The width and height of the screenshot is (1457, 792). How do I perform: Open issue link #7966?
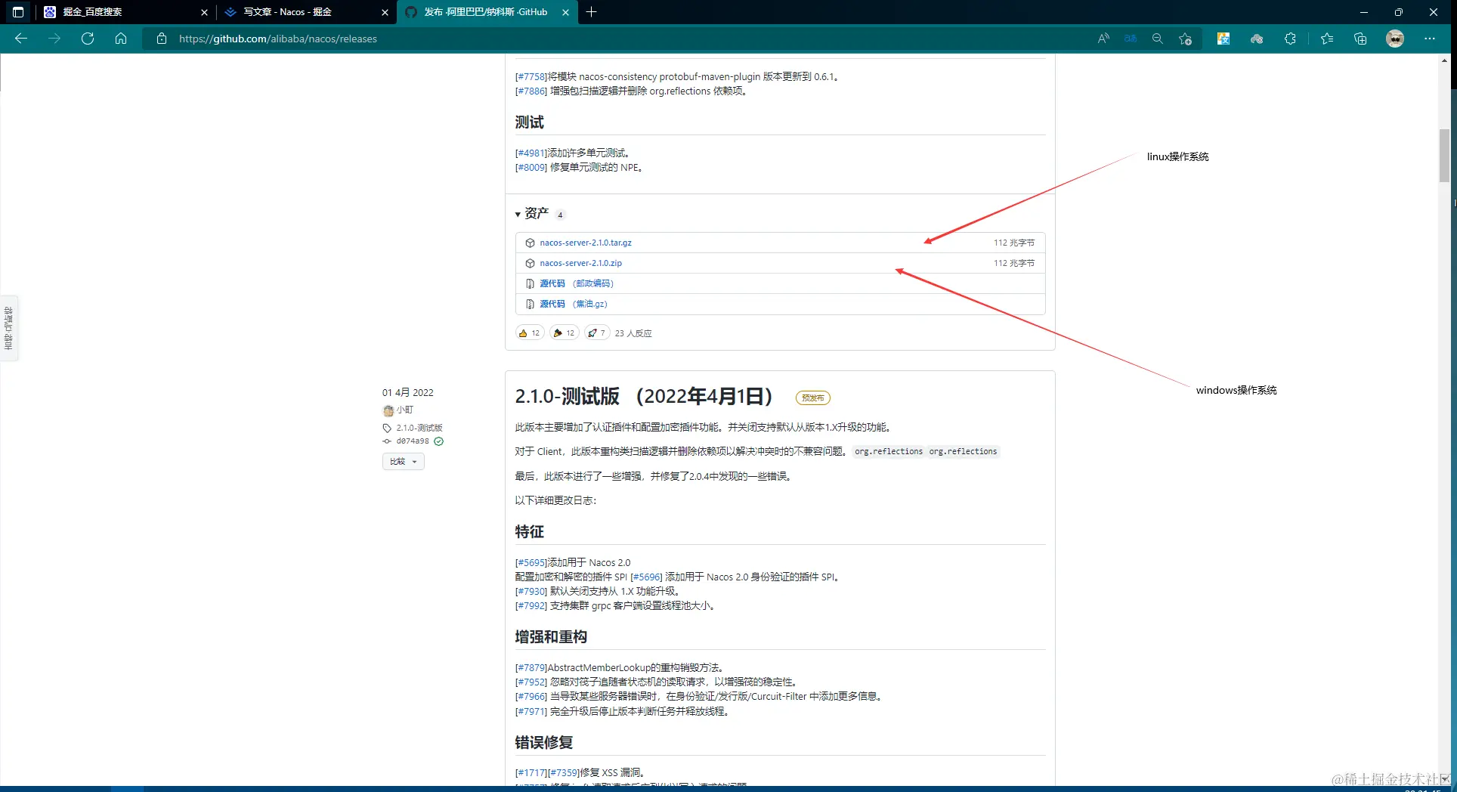coord(531,696)
